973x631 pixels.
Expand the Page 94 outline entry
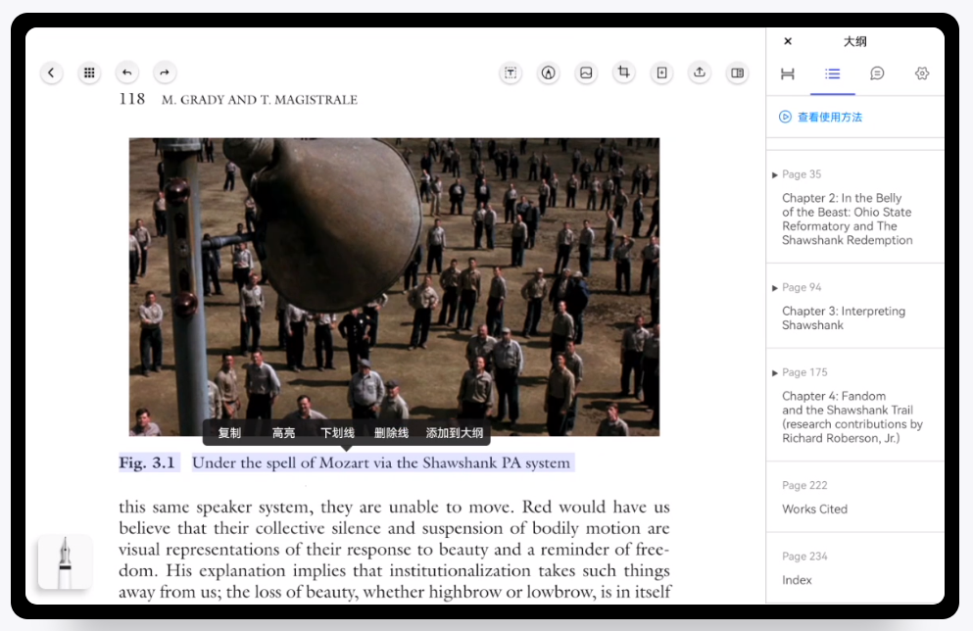point(774,288)
